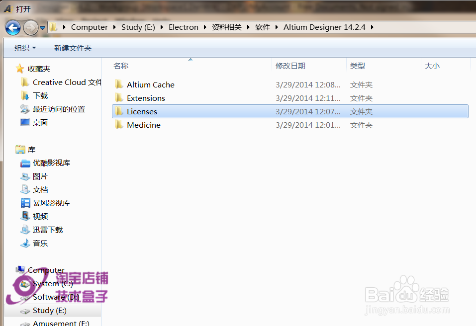
Task: Click Altium Designer 14.2.4 breadcrumb segment
Action: click(324, 27)
